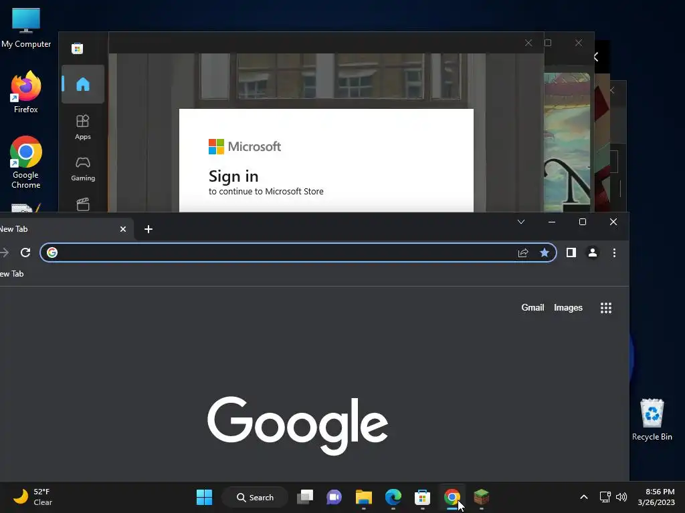This screenshot has height=513, width=685.
Task: Open a new Chrome tab
Action: (148, 229)
